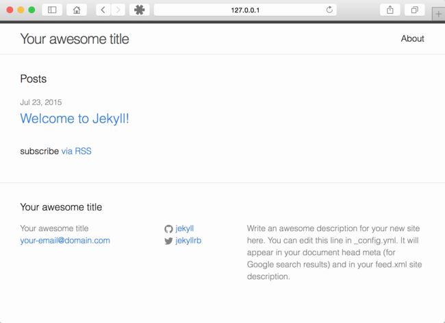Open the About page link
Viewport: 445px width, 323px height.
pyautogui.click(x=412, y=38)
